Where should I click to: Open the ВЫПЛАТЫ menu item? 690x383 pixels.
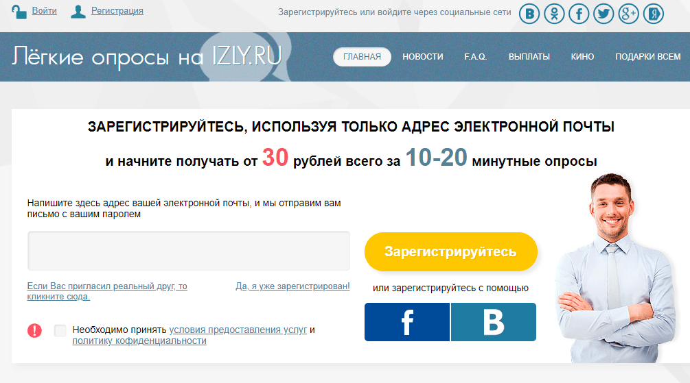[529, 57]
